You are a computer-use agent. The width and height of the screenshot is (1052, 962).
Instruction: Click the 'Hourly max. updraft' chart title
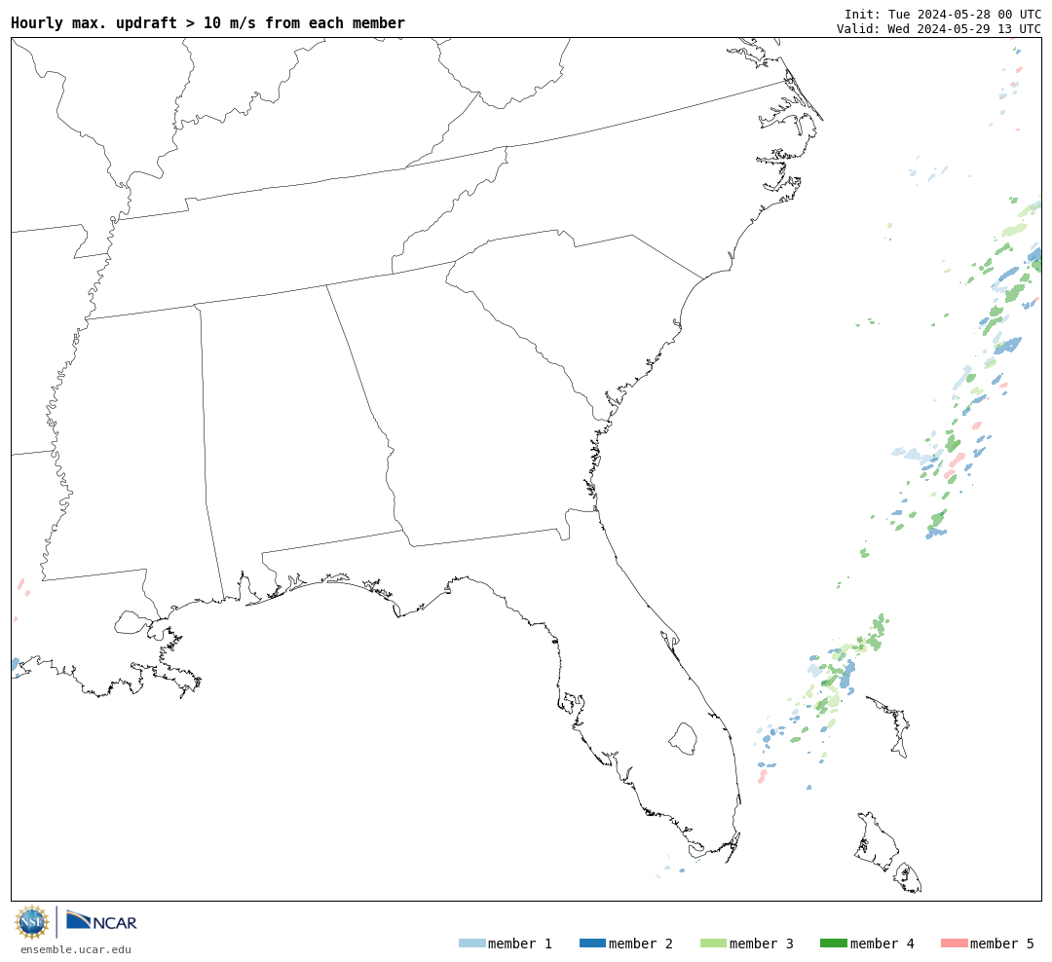pyautogui.click(x=208, y=22)
